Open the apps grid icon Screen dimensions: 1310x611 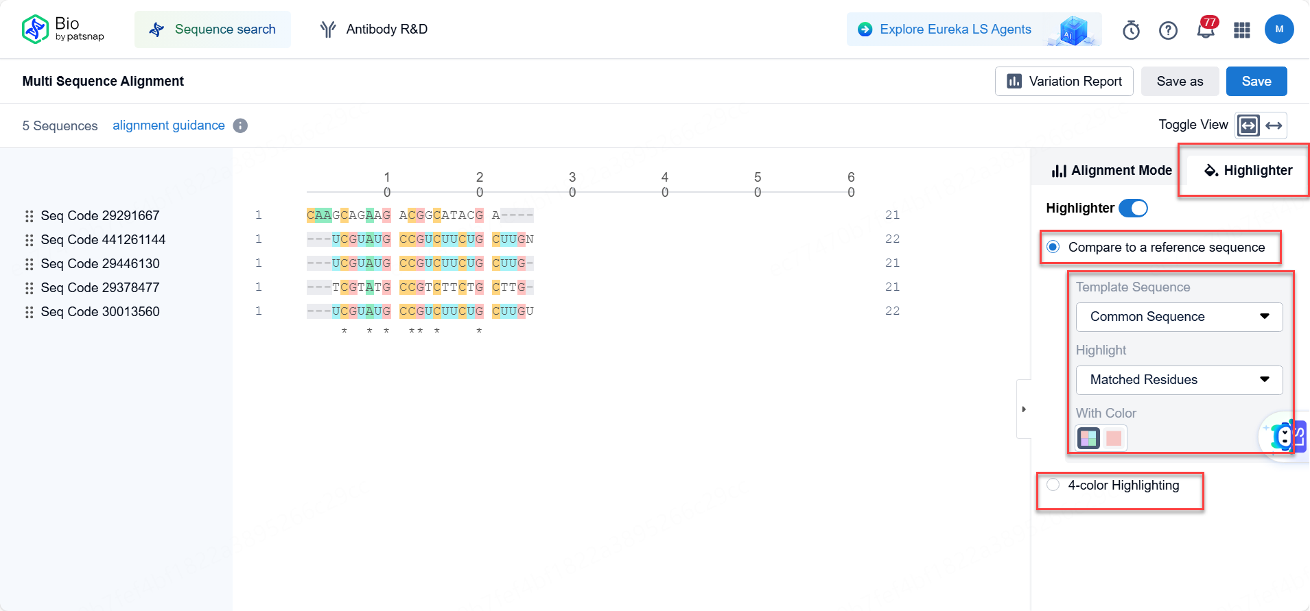(x=1242, y=30)
